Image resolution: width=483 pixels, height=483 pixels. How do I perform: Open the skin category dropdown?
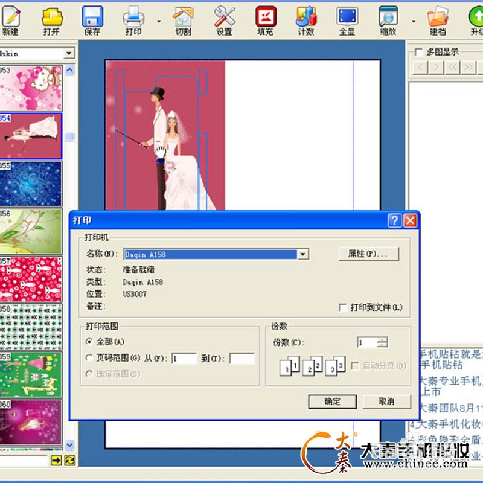pos(69,54)
